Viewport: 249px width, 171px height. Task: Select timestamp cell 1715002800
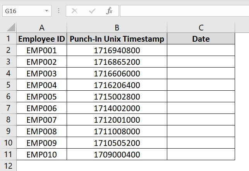[117, 96]
